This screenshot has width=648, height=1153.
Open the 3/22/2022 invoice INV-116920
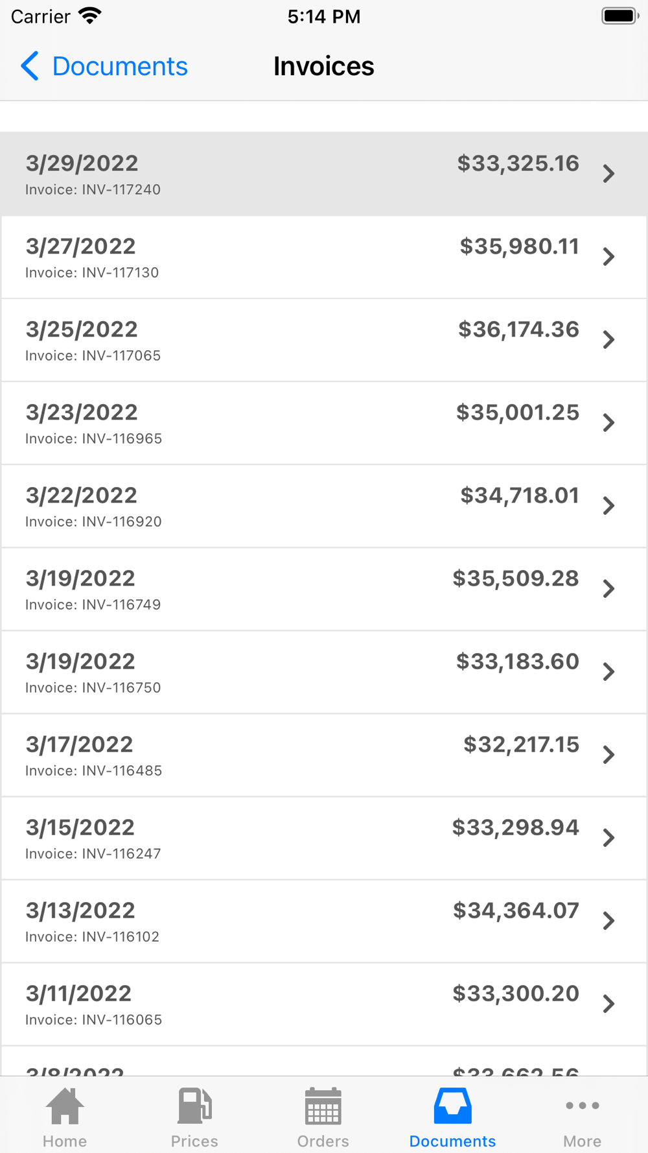click(x=324, y=506)
